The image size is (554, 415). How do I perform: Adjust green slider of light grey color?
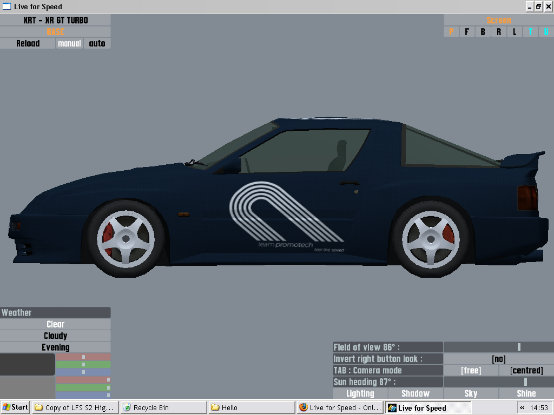[83, 387]
